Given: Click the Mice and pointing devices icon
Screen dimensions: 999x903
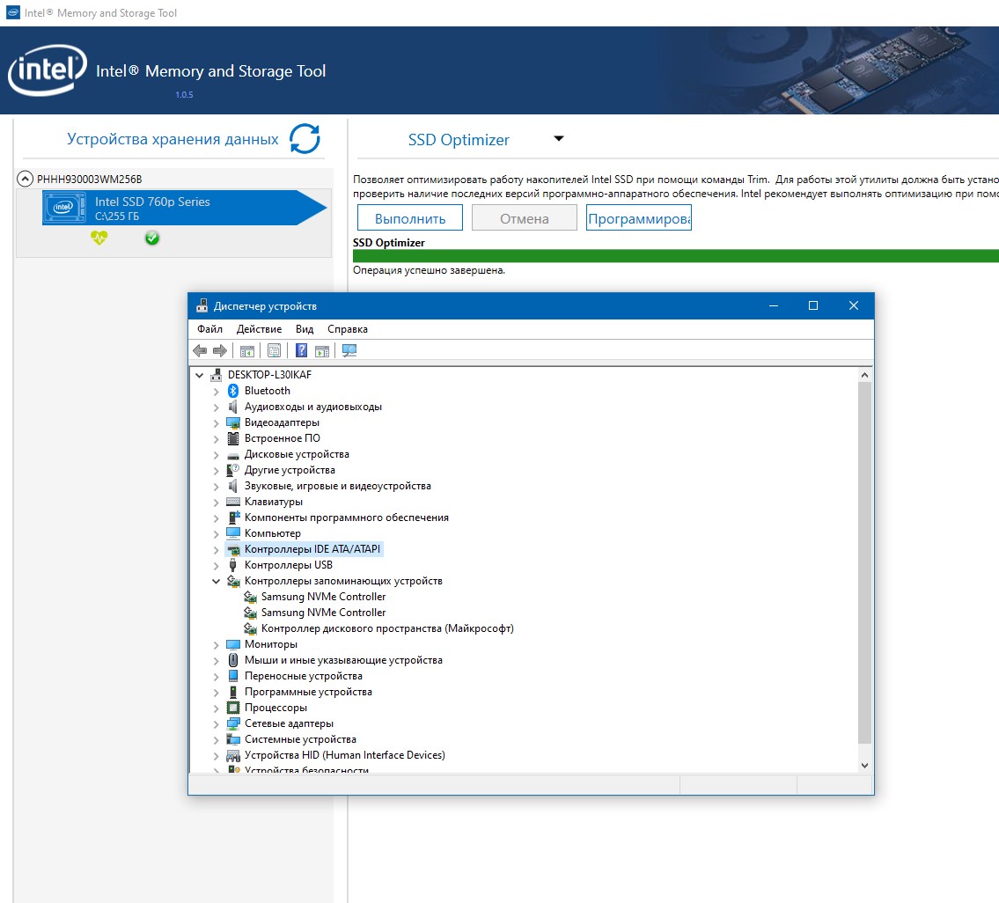Looking at the screenshot, I should 233,660.
